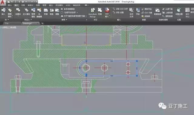Open the frames vary (边框可变选项) dropdown
Image resolution: width=194 pixels, height=115 pixels.
(x=69, y=13)
